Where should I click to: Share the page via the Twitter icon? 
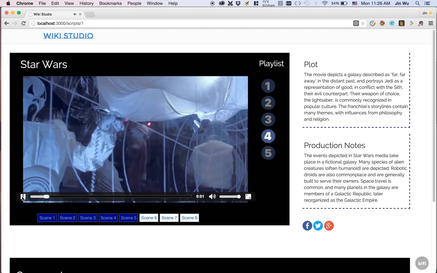pyautogui.click(x=318, y=225)
